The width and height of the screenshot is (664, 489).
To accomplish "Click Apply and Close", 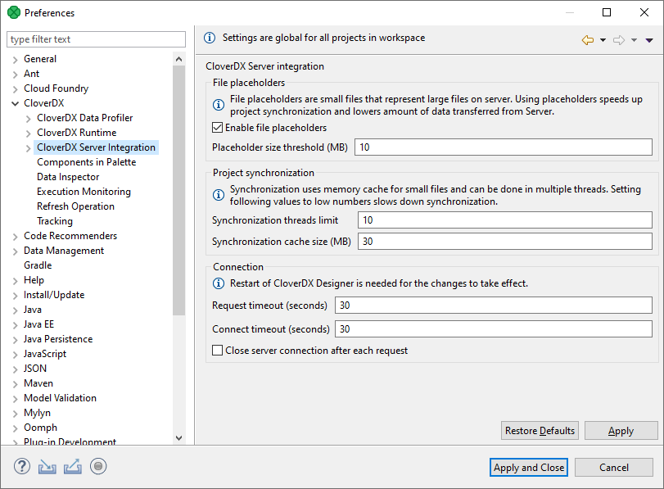I will click(528, 467).
